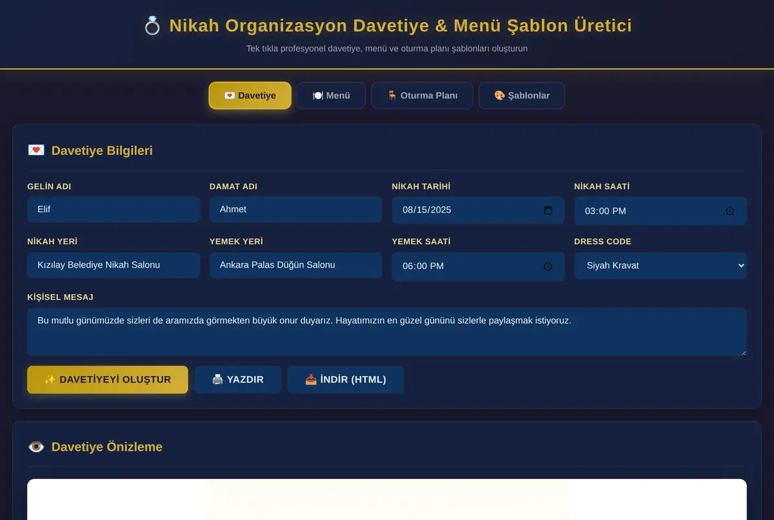
Task: Focus the Gelin Adı field with Elif
Action: [114, 210]
